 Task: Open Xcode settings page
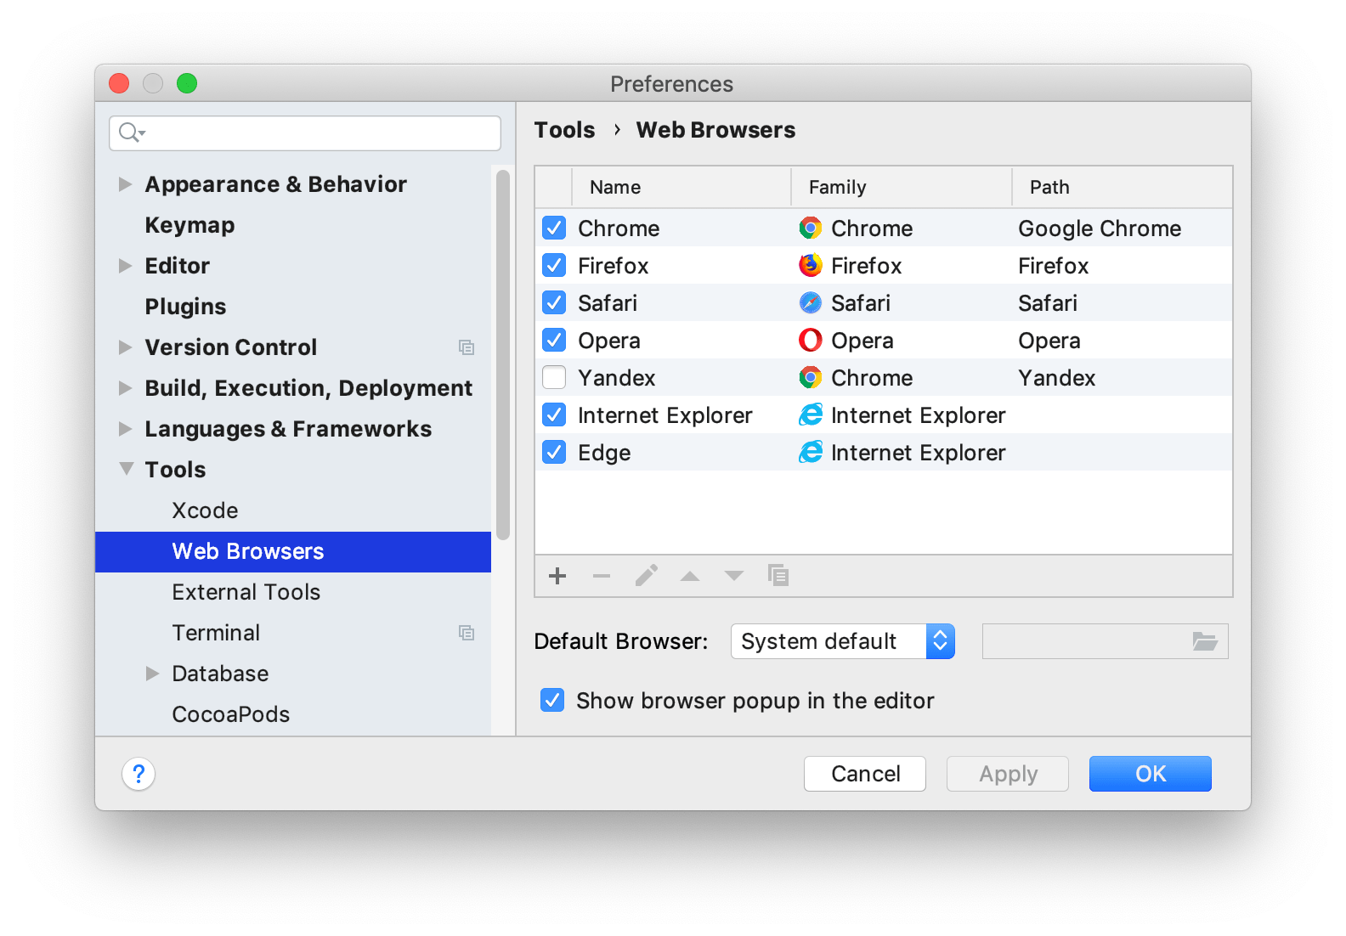(x=205, y=510)
